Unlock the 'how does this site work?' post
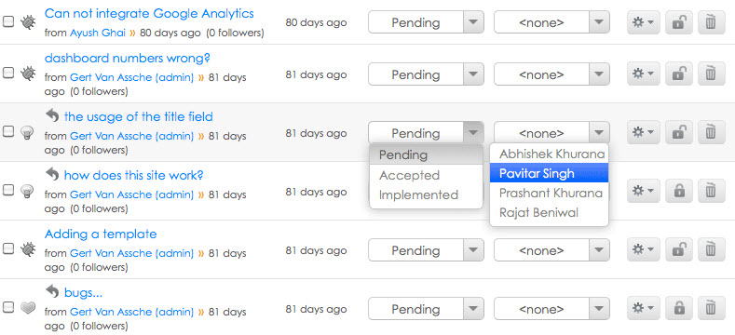Screen dimensions: 735x335 pos(679,191)
